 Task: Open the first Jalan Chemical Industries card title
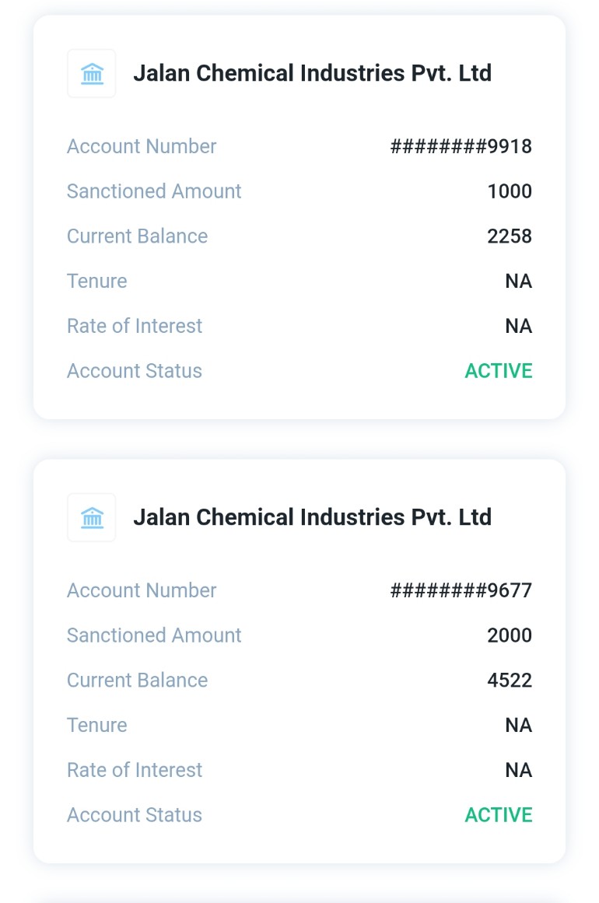(x=312, y=74)
